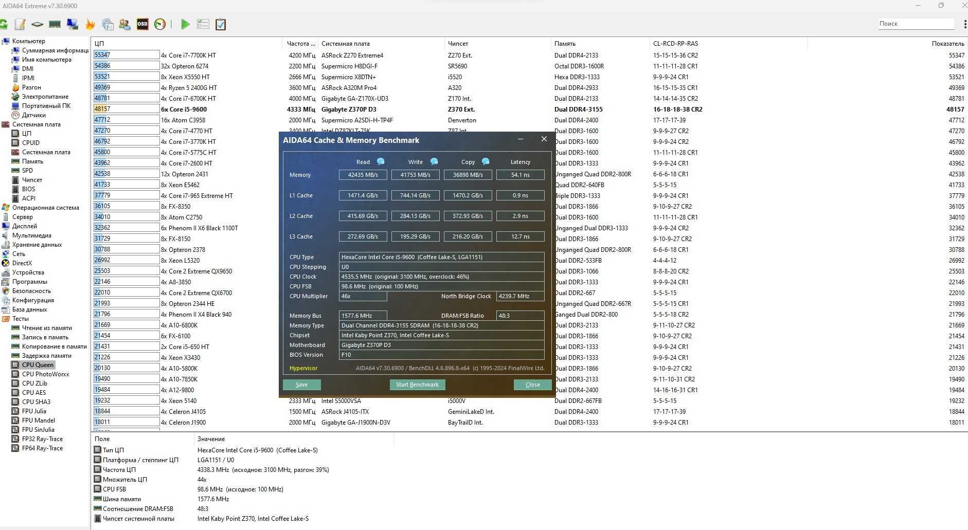Click the info icon next to Write
The image size is (968, 530).
coord(434,161)
